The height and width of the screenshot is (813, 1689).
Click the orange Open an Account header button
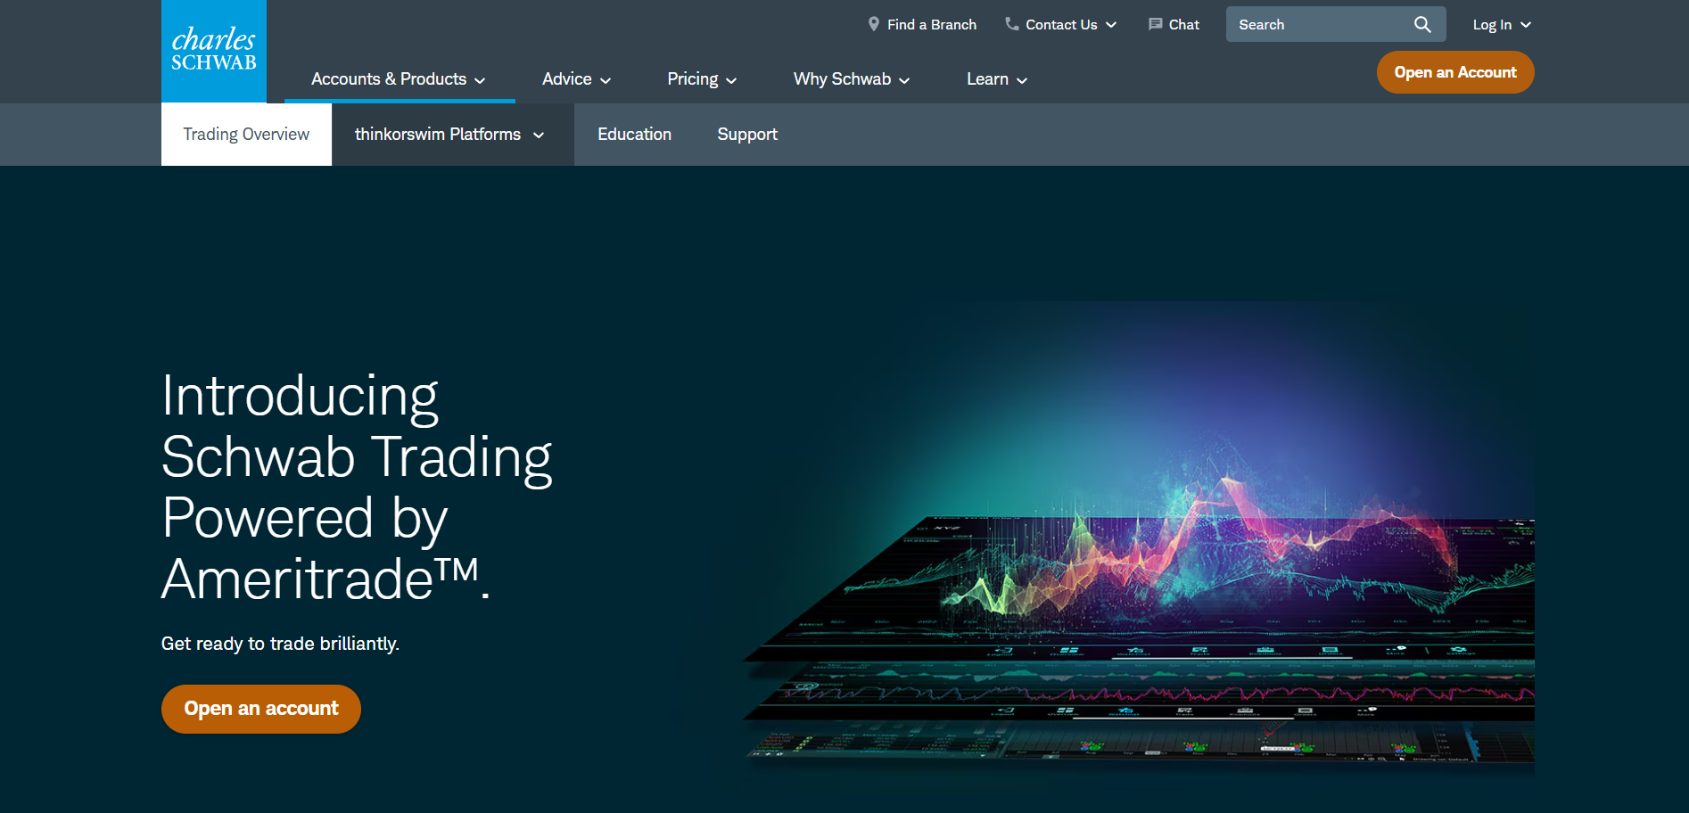1454,72
